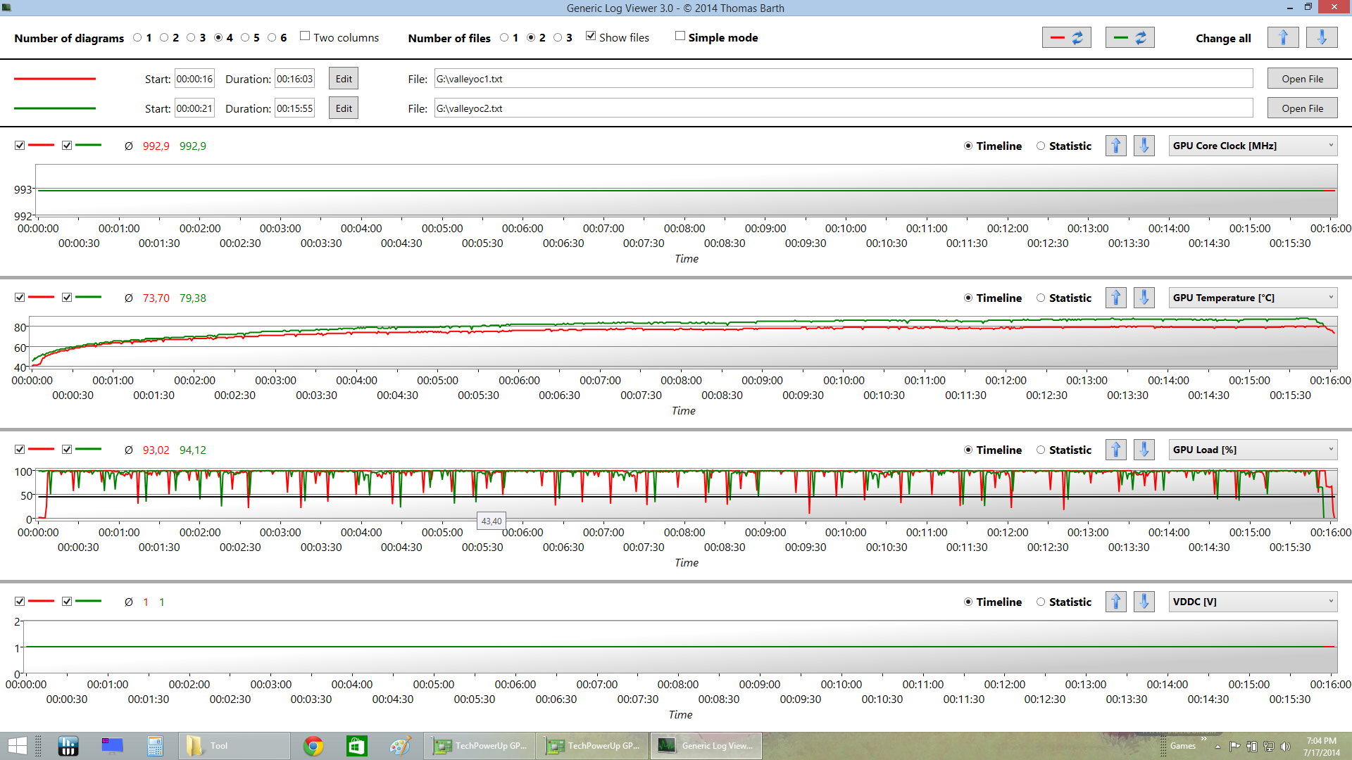This screenshot has width=1352, height=760.
Task: Click Start field showing 00:00:16
Action: click(194, 79)
